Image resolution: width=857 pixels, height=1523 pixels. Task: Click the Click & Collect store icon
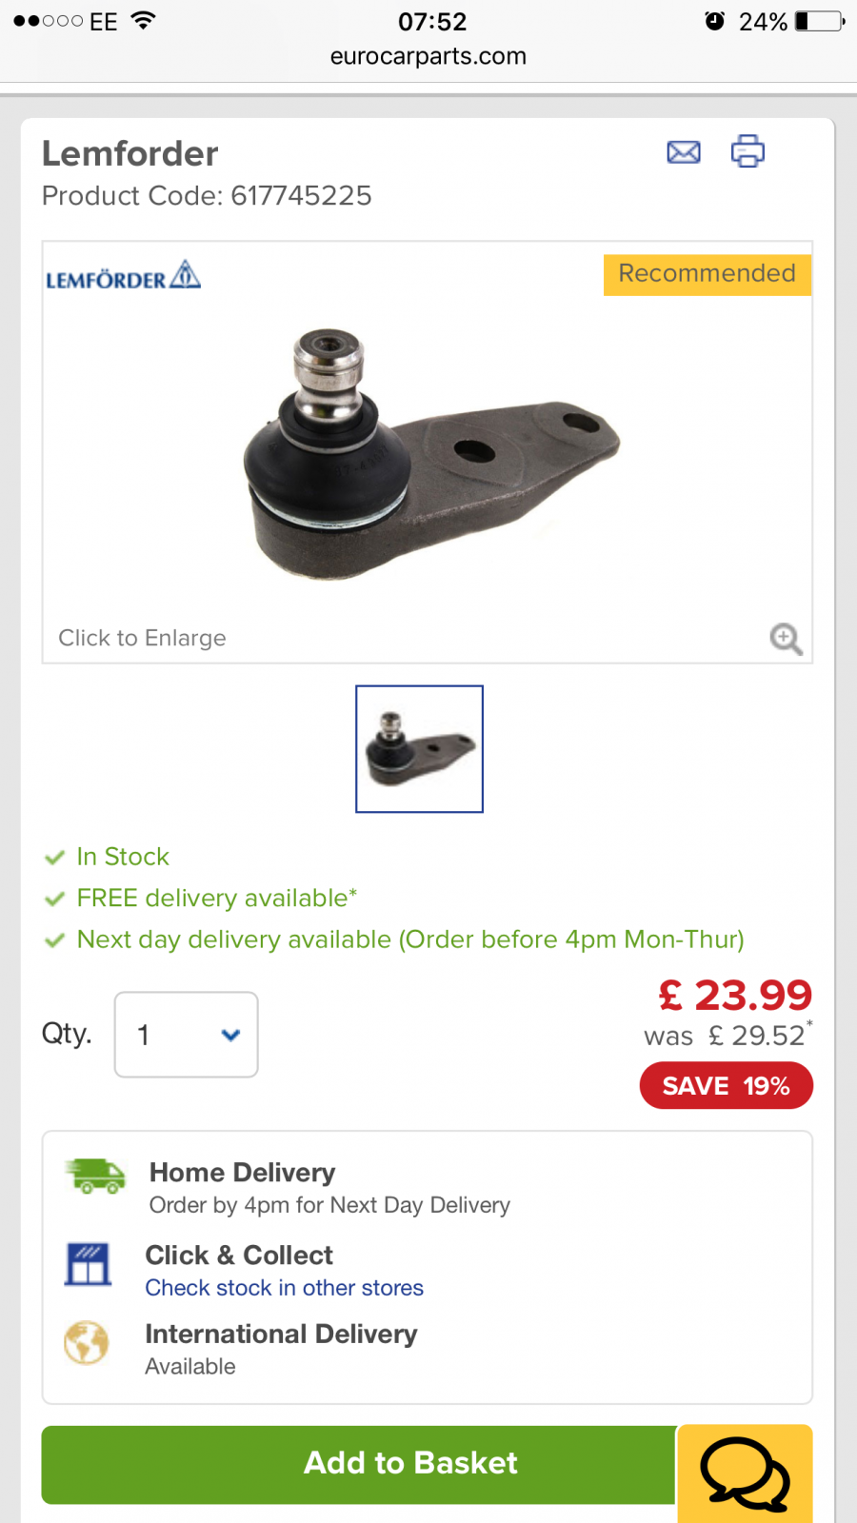coord(88,1264)
